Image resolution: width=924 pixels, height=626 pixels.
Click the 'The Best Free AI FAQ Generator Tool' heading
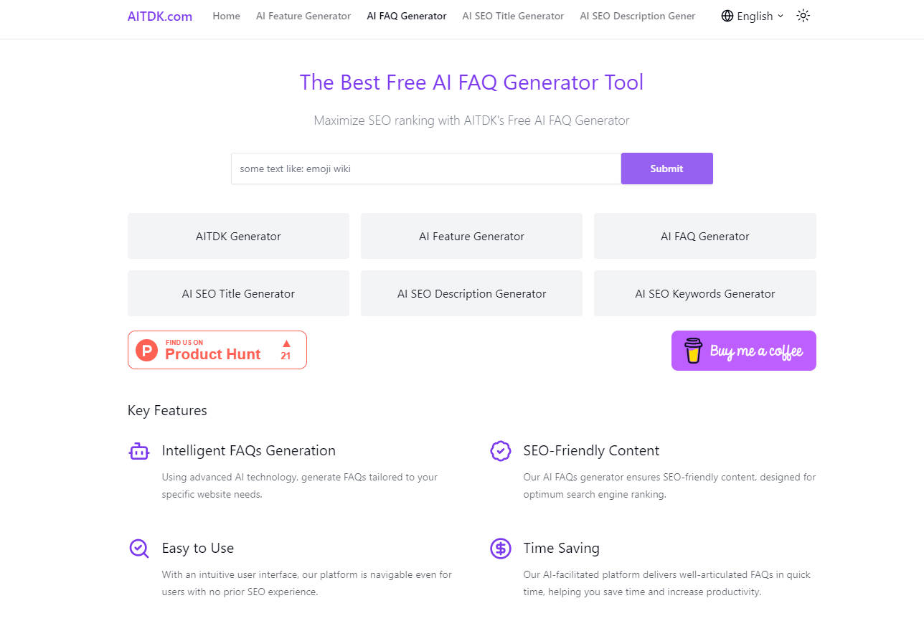click(471, 82)
